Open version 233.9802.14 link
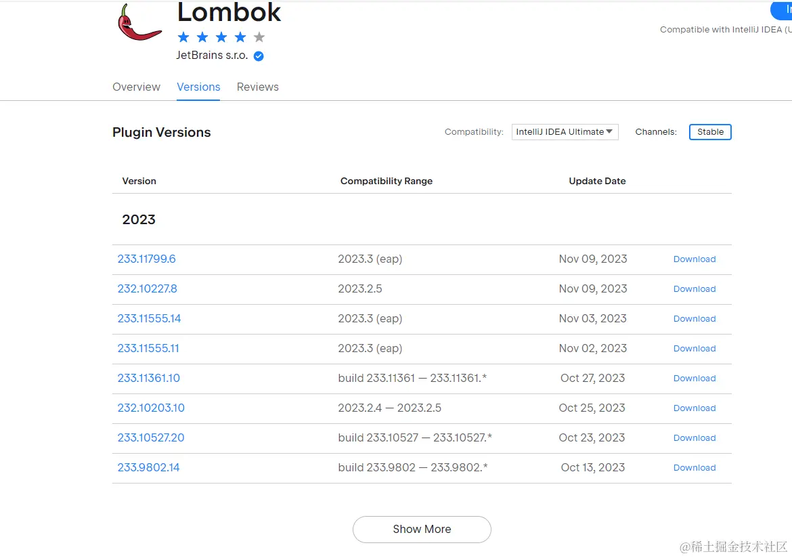This screenshot has width=792, height=558. point(148,467)
